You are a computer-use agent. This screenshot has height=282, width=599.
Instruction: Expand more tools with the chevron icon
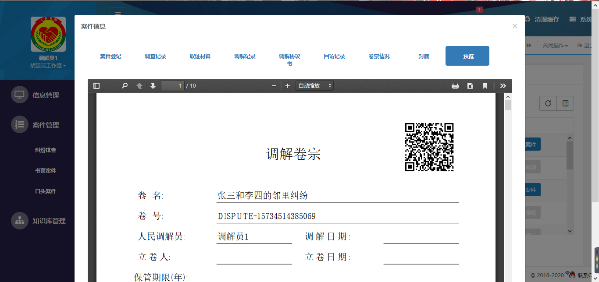(503, 85)
